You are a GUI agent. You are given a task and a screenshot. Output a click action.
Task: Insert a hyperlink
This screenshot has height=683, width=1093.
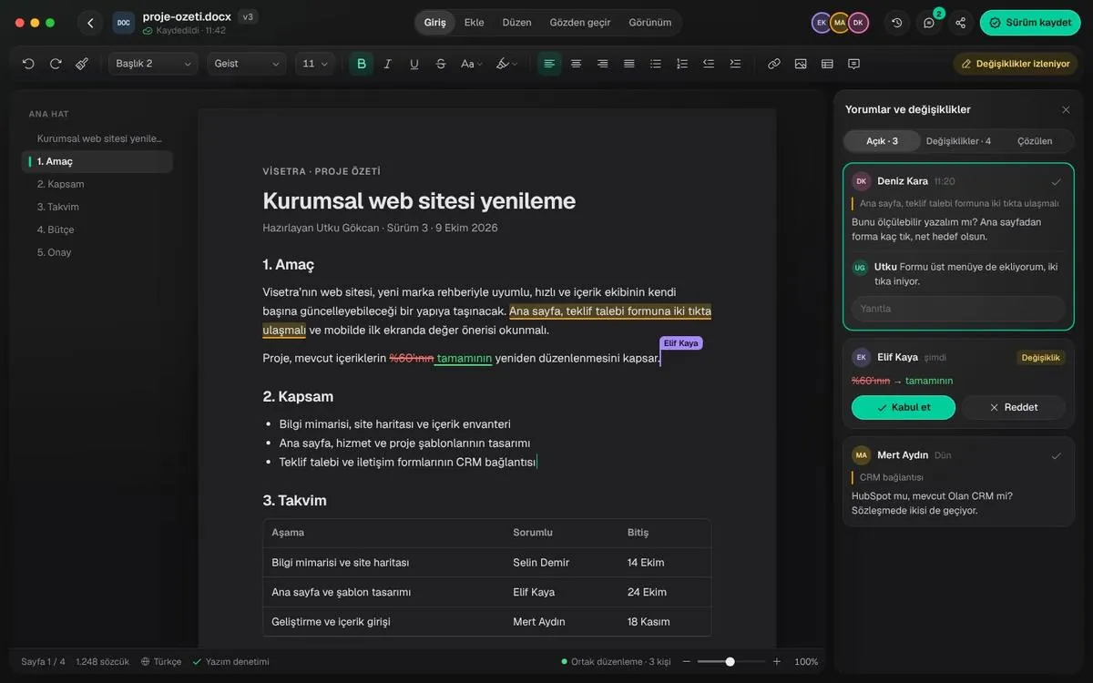pos(774,64)
